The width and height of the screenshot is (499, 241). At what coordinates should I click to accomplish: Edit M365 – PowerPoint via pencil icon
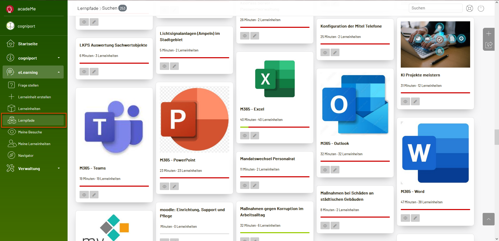coord(174,186)
